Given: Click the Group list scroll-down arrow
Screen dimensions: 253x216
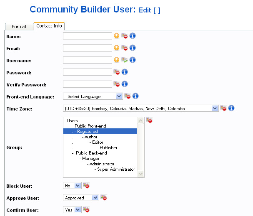Looking at the screenshot, I should point(140,174).
